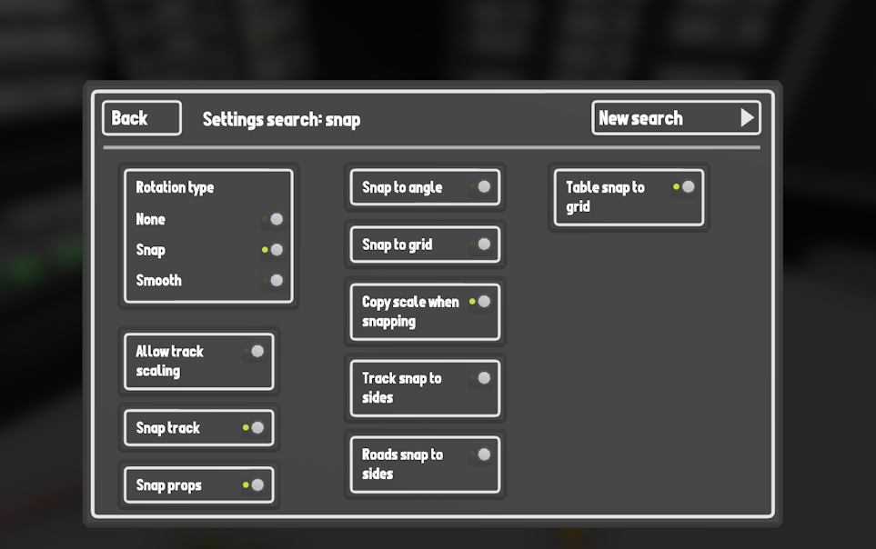Click the Table snap to grid label
The height and width of the screenshot is (549, 876).
[x=605, y=196]
